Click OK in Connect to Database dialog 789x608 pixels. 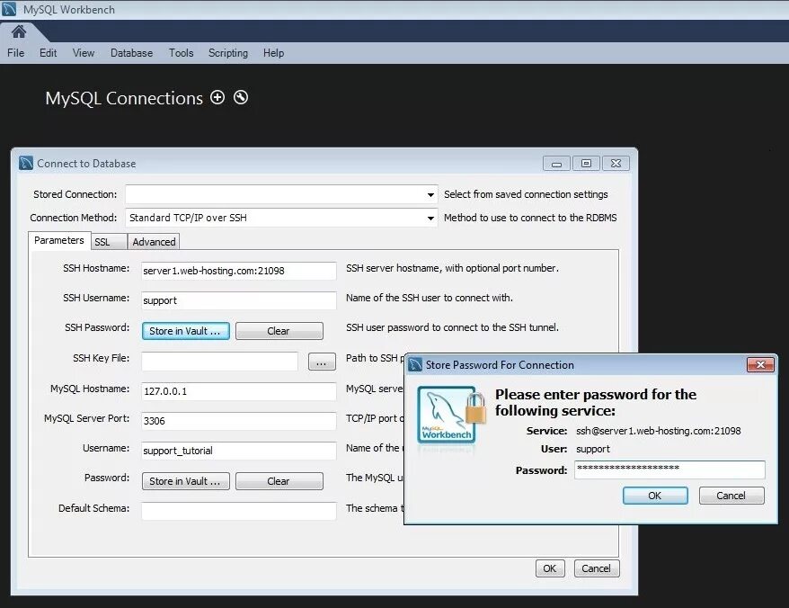point(550,568)
